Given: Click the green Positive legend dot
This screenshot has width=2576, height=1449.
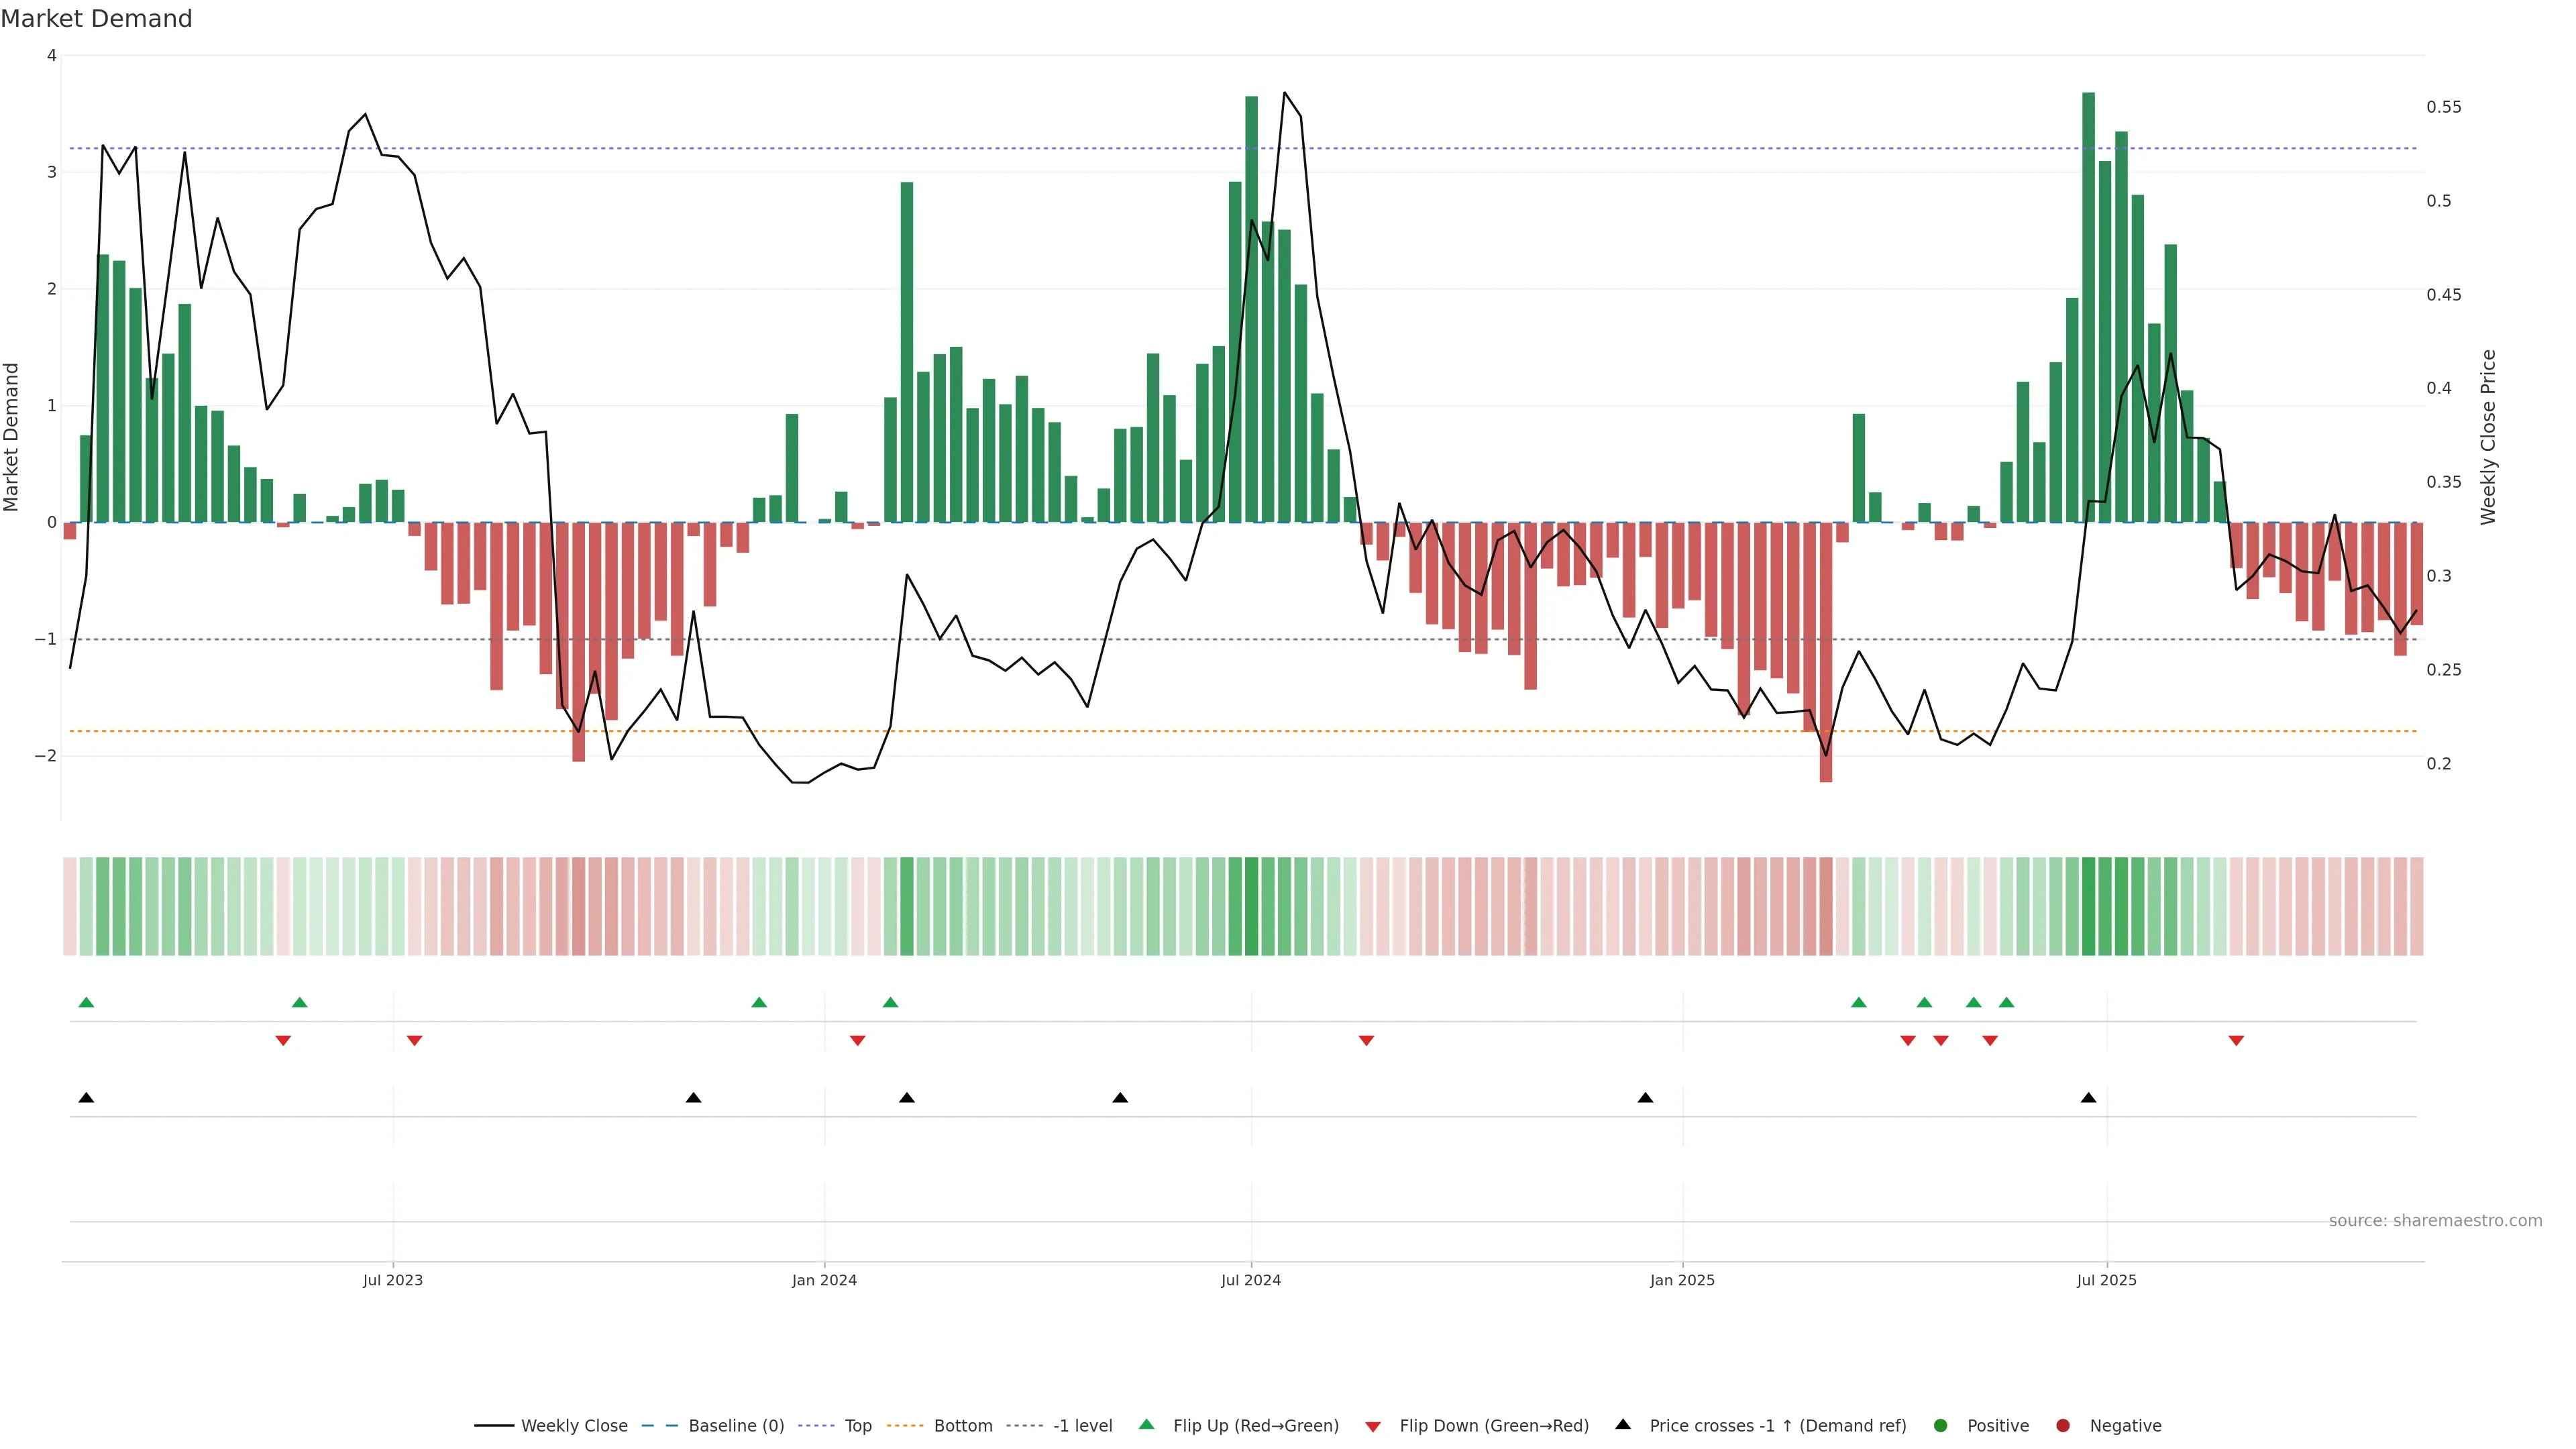Looking at the screenshot, I should pos(1941,1426).
